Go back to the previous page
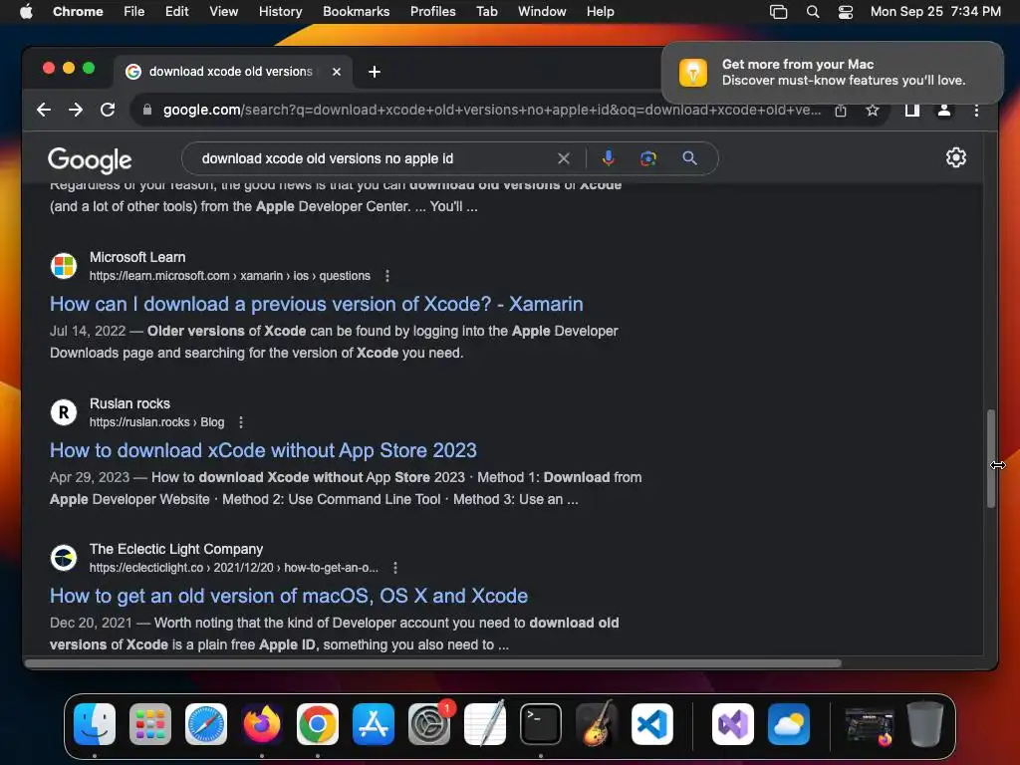 [44, 110]
